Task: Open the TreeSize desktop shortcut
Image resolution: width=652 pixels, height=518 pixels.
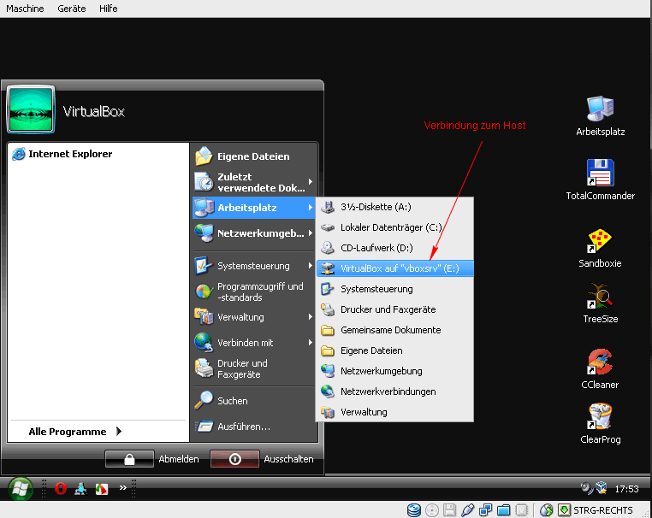Action: 600,297
